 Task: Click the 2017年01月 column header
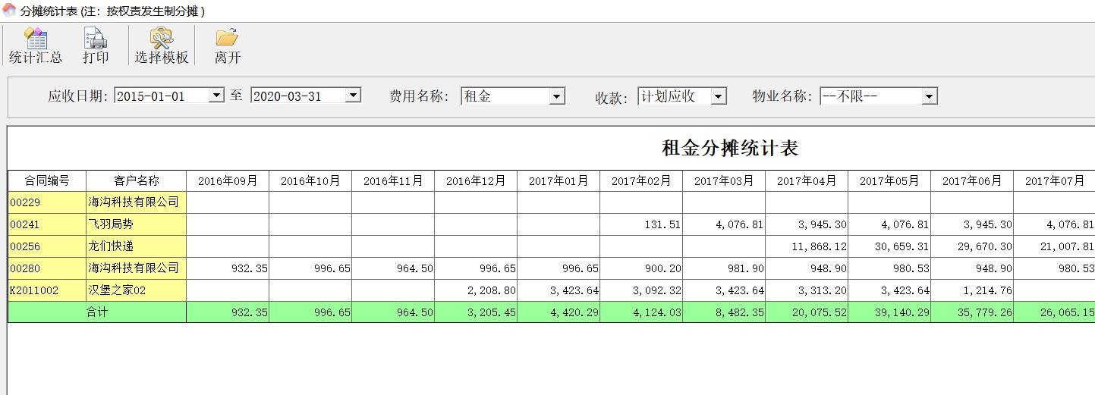pyautogui.click(x=559, y=180)
